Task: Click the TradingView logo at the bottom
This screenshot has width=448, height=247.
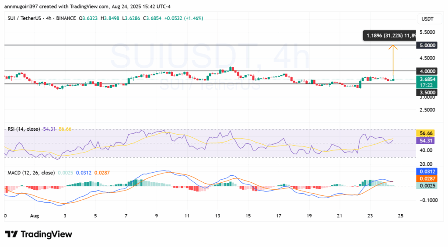Action: tap(38, 234)
